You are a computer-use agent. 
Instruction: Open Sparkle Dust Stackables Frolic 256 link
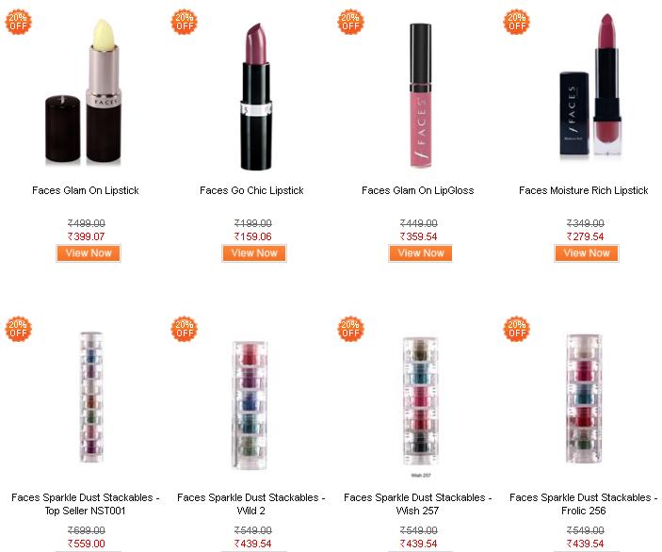pos(584,504)
